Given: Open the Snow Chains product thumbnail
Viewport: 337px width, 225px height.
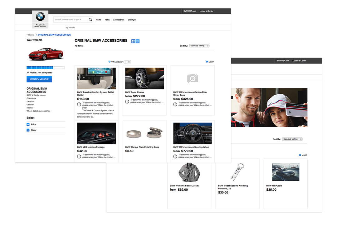Looking at the screenshot, I should point(144,78).
